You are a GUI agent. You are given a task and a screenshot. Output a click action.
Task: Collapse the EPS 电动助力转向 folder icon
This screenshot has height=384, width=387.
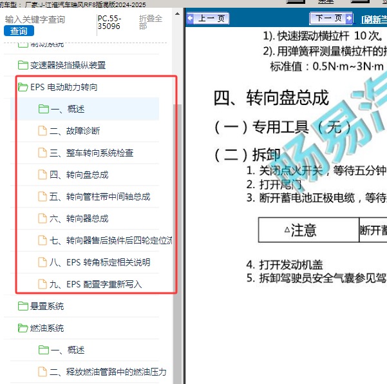pos(23,87)
